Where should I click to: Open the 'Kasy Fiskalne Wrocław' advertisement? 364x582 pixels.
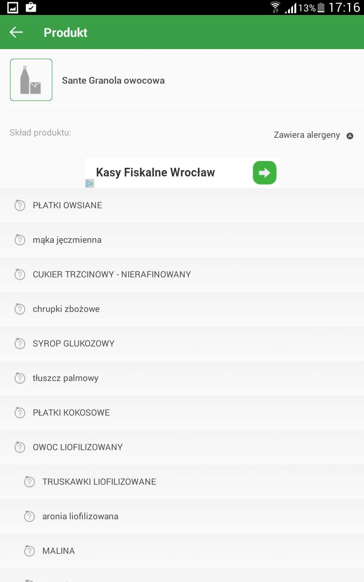pyautogui.click(x=156, y=173)
